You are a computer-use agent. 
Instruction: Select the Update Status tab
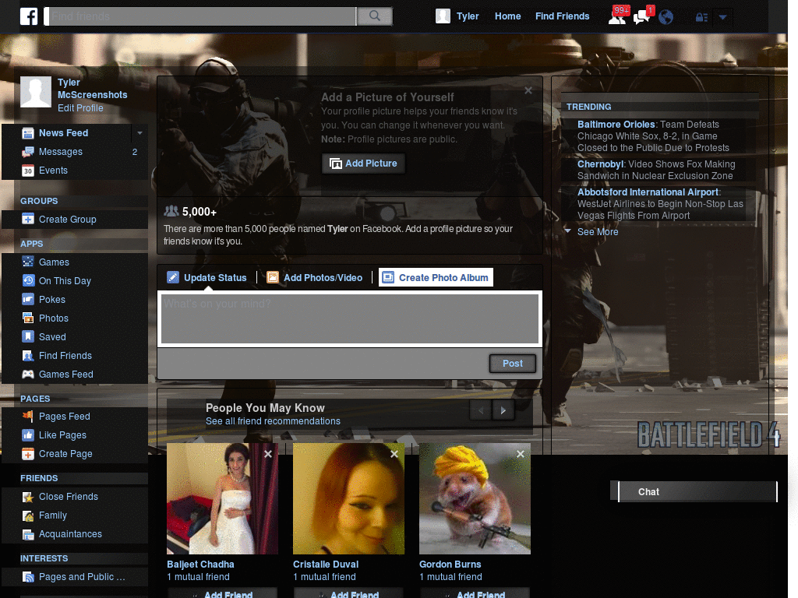point(207,278)
